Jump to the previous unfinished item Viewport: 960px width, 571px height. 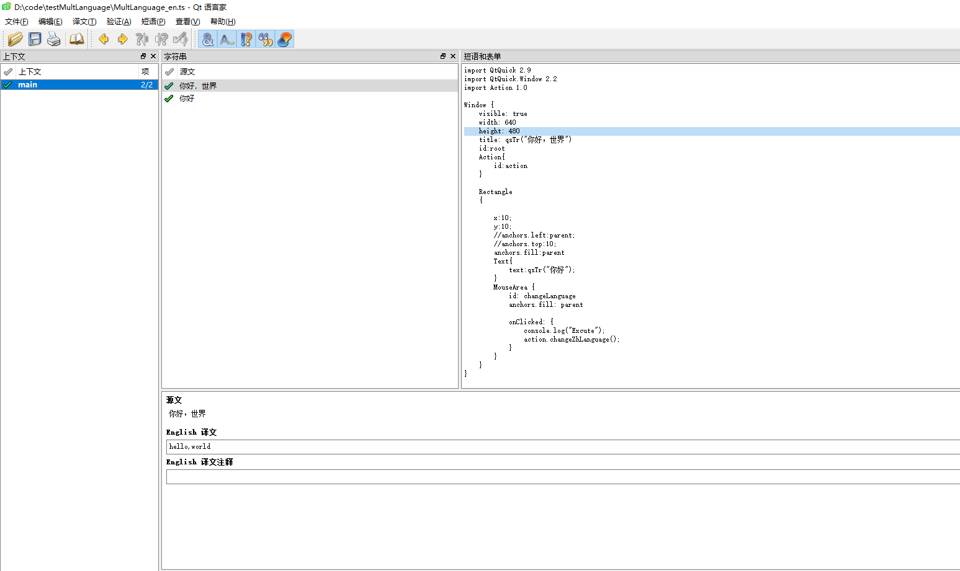[x=142, y=39]
